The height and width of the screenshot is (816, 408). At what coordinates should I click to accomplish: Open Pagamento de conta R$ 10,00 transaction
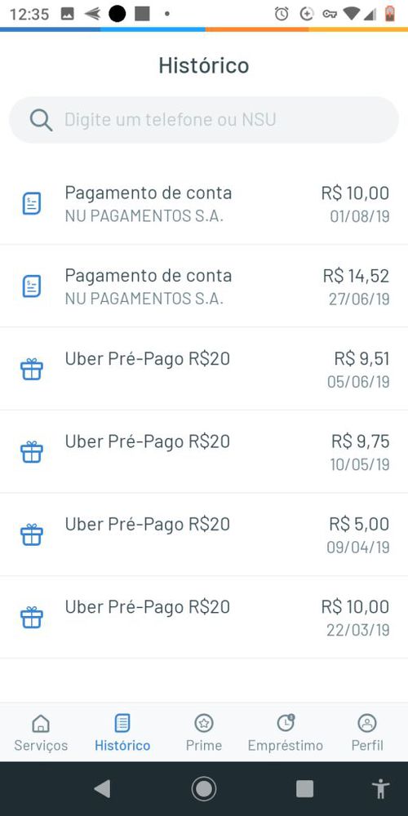click(x=204, y=203)
